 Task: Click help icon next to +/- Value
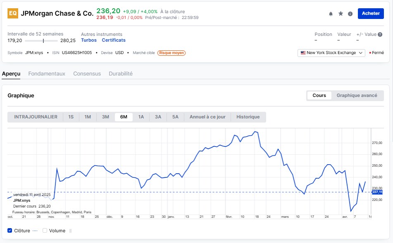click(380, 35)
